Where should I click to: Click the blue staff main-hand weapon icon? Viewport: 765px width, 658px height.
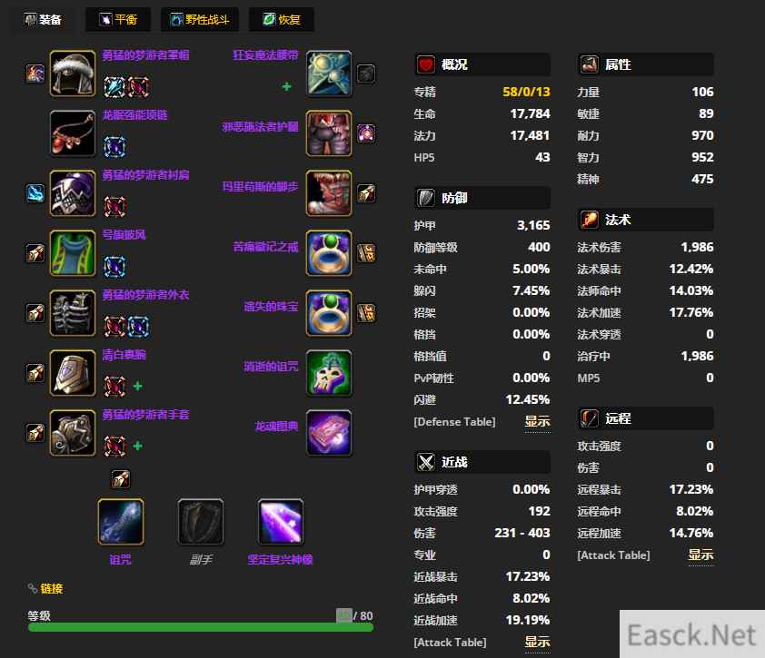[x=121, y=522]
